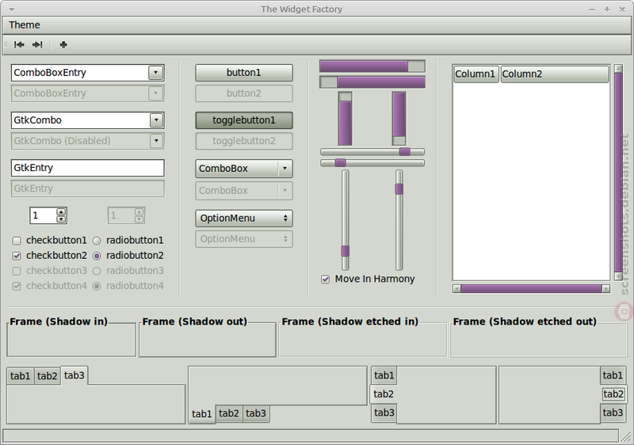Click the list's vertical scrollbar down arrow
The width and height of the screenshot is (634, 445).
pyautogui.click(x=618, y=276)
